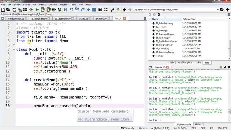The width and height of the screenshot is (231, 130).
Task: Open the PYTHONPATH manager Python icon
Action: [118, 10]
